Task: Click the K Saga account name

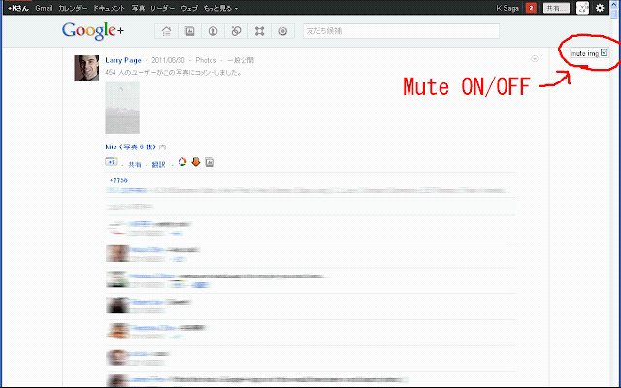Action: 507,8
